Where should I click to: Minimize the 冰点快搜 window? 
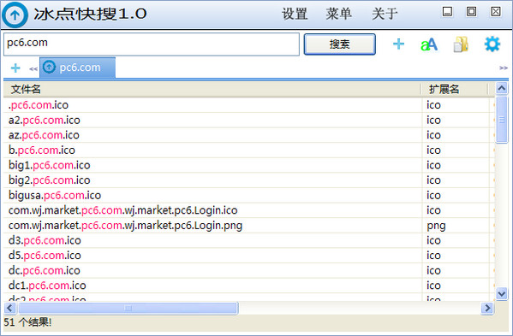click(447, 12)
